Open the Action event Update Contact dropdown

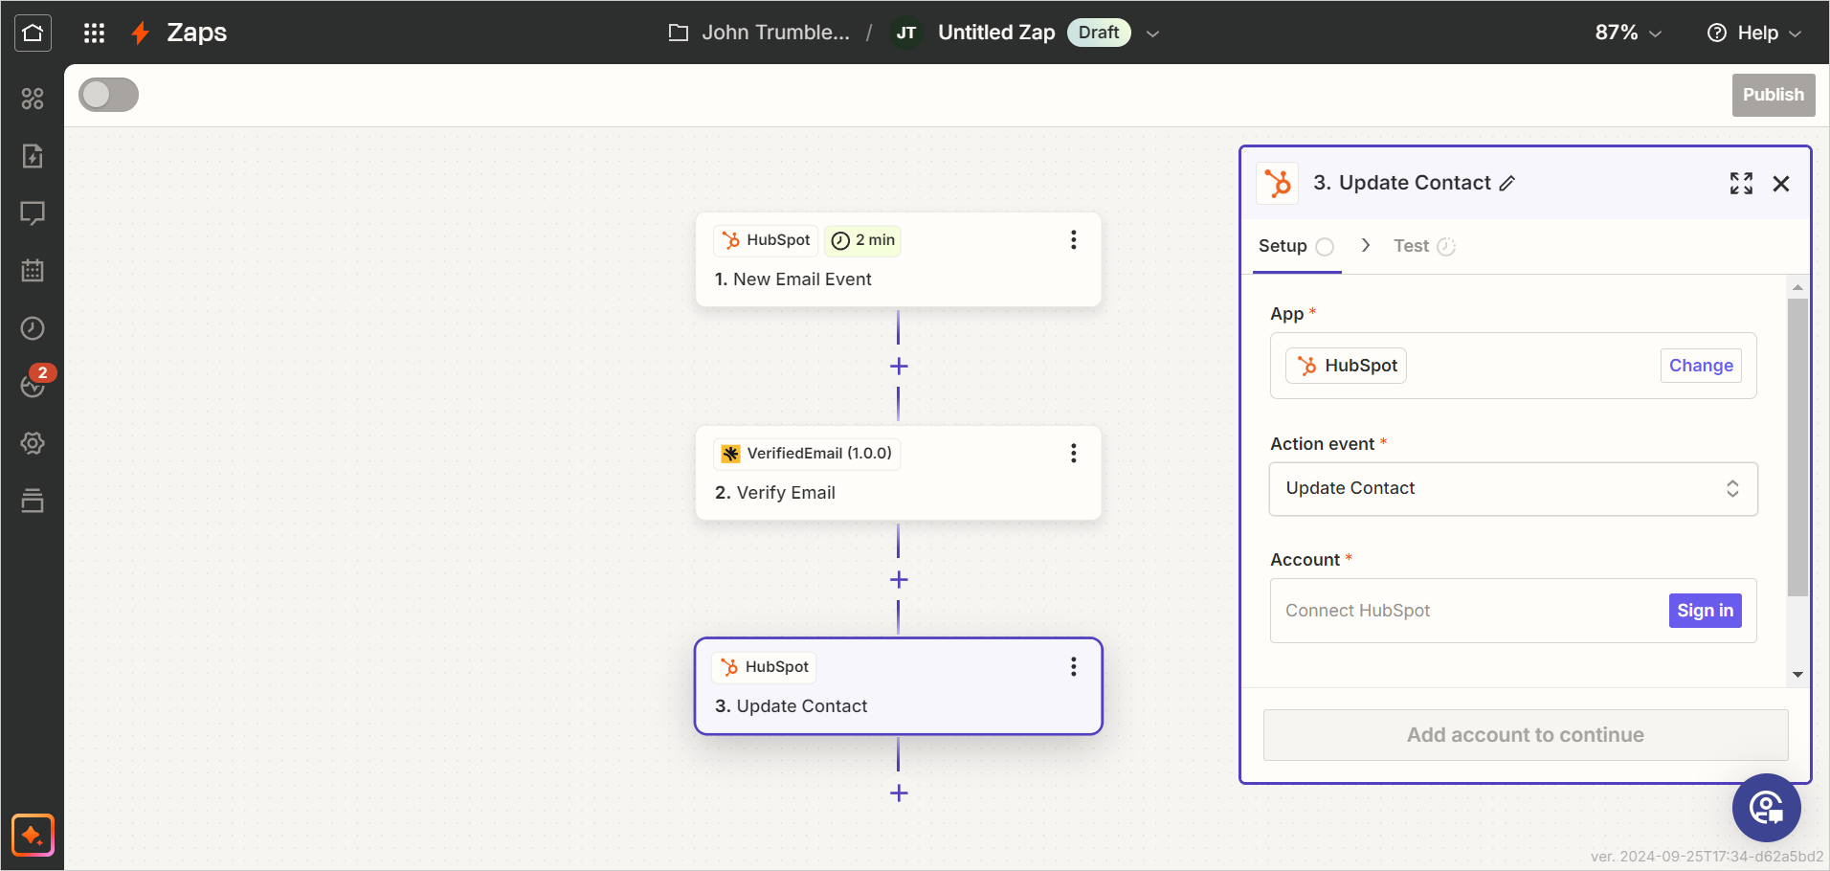(1513, 489)
